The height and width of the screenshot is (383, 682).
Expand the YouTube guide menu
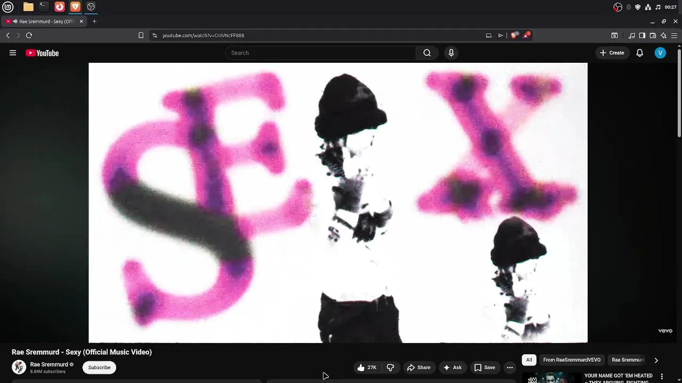pos(13,53)
